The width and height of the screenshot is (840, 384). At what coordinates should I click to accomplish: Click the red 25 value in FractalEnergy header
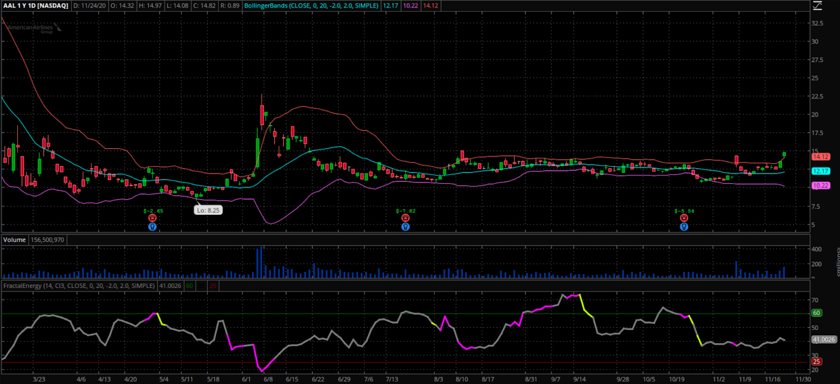pos(213,286)
